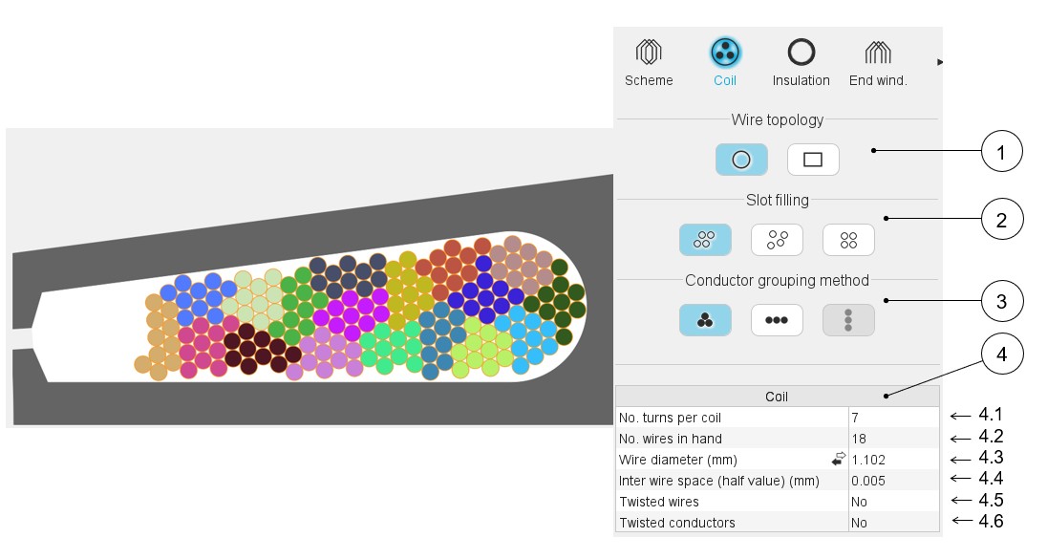
Task: Open the Scheme tab icon
Action: tap(649, 54)
